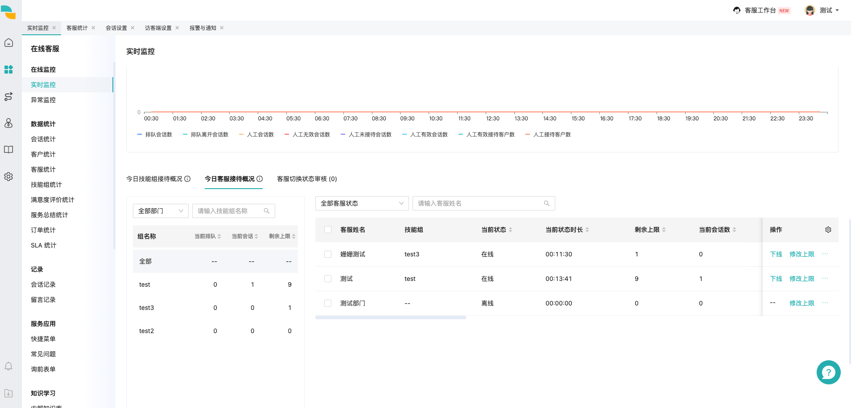Check the 测试 agent row checkbox

point(328,279)
